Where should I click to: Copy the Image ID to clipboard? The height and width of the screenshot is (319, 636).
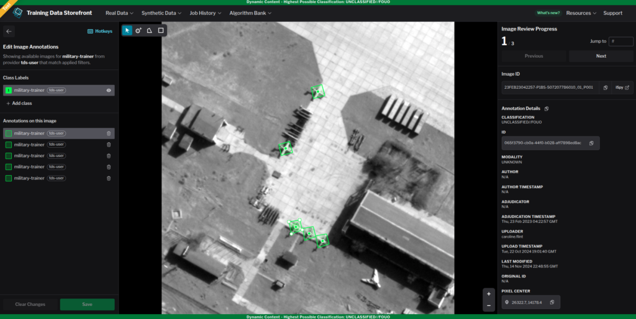pyautogui.click(x=605, y=88)
